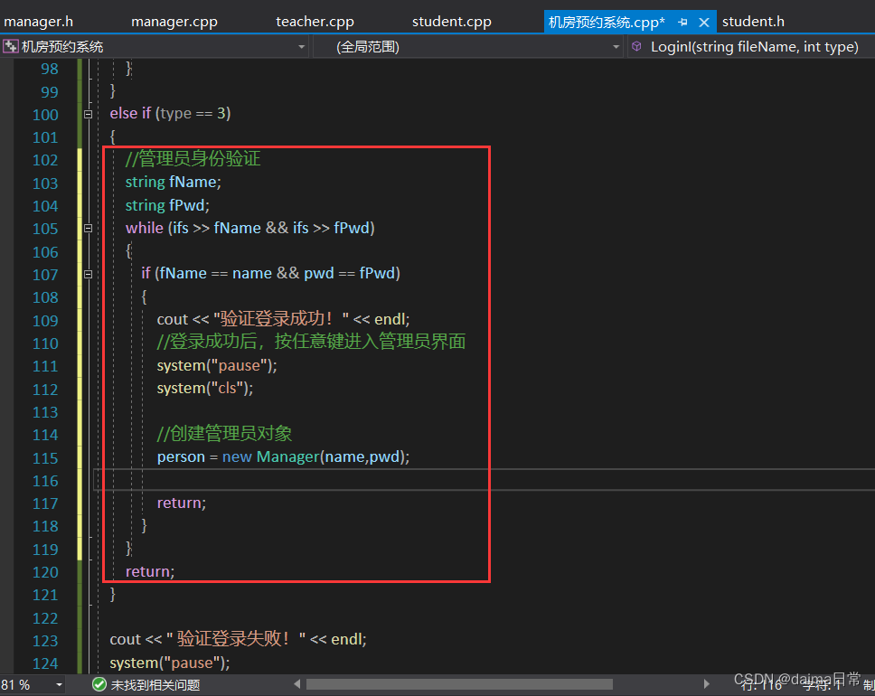Screen dimensions: 875x696
Task: Click the horizontal scrollbar thumb
Action: coord(459,684)
